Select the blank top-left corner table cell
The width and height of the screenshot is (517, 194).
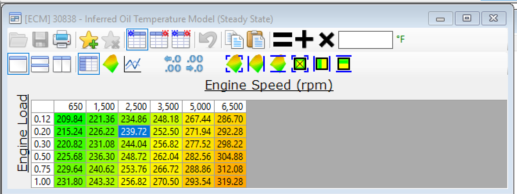pos(43,106)
